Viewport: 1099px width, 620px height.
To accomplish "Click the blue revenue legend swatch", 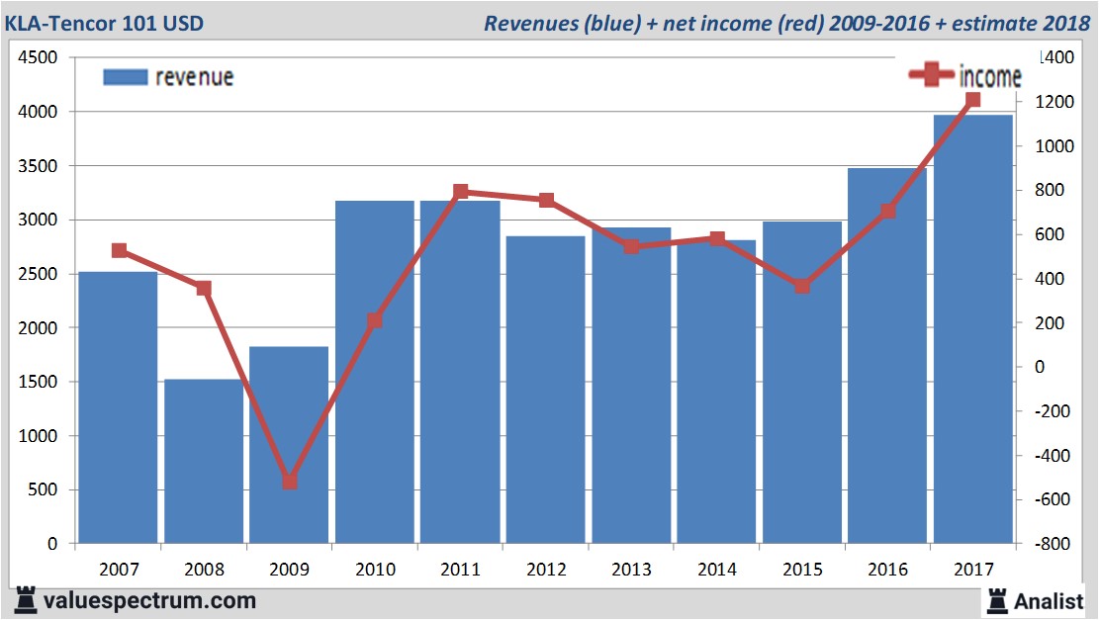I will [125, 78].
